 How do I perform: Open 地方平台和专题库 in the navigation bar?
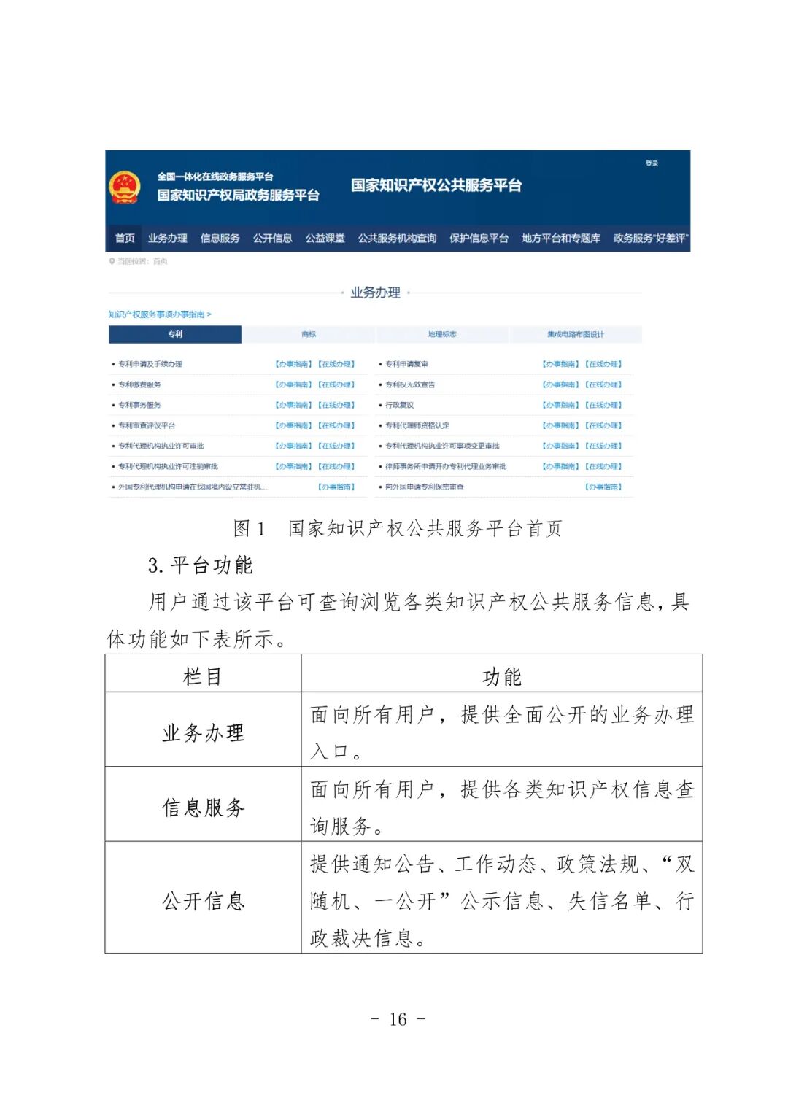point(562,238)
